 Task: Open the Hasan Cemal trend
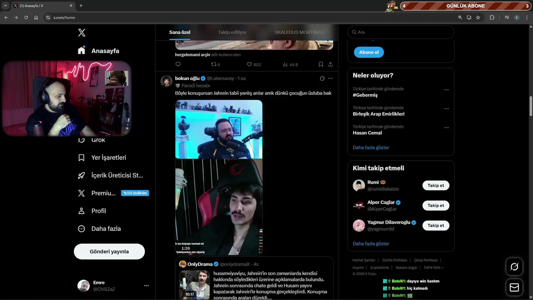[x=367, y=133]
